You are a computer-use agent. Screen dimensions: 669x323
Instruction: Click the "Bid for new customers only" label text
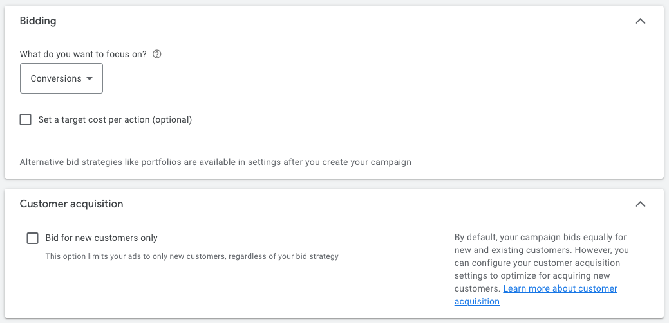101,238
